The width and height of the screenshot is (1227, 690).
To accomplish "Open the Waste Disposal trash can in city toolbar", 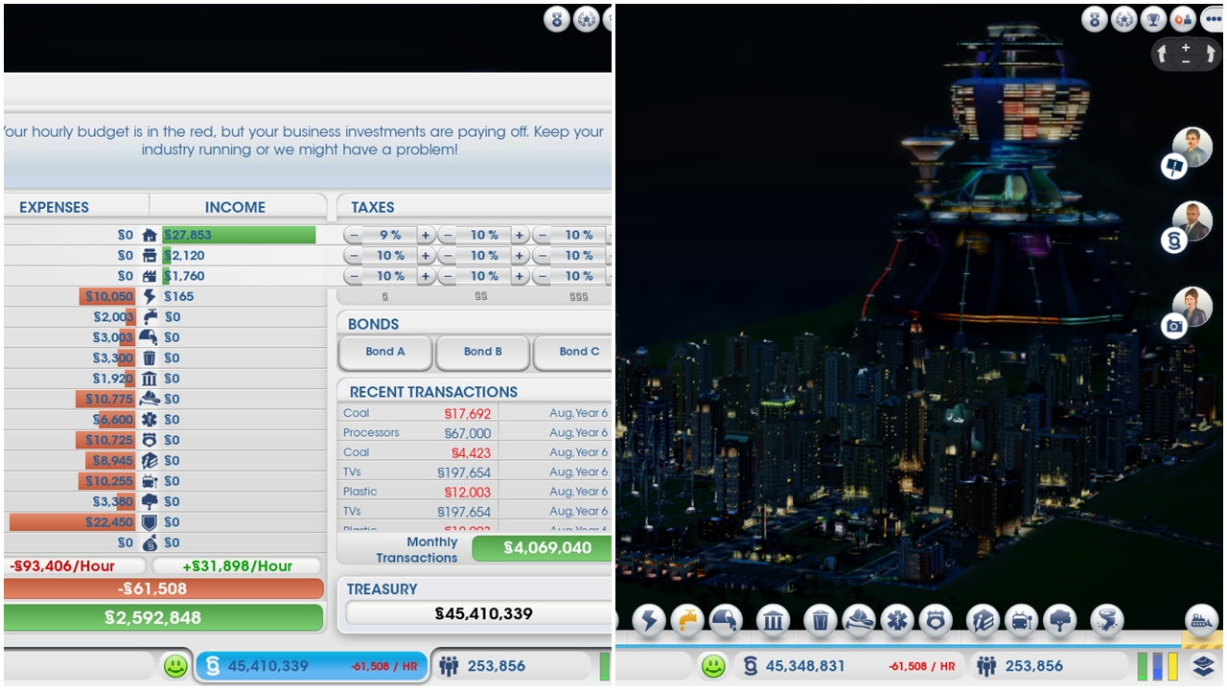I will tap(821, 620).
